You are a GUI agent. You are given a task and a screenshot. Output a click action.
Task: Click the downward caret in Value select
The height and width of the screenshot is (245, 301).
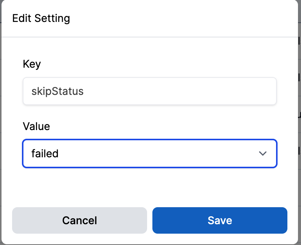click(x=262, y=154)
